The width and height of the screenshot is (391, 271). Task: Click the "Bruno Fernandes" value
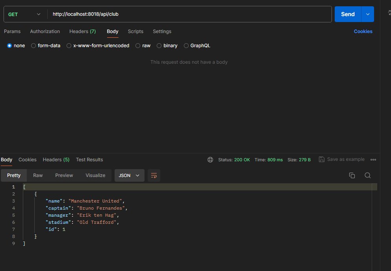(101, 208)
